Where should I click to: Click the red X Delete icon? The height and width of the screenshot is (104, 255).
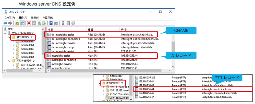click(x=29, y=23)
